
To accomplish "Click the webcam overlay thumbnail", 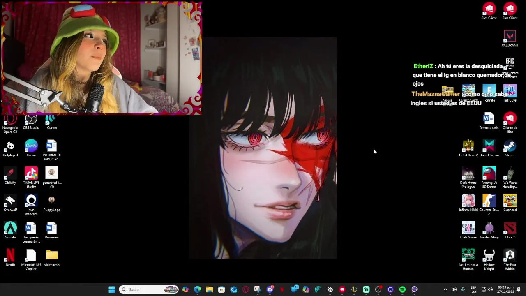I will (x=102, y=58).
